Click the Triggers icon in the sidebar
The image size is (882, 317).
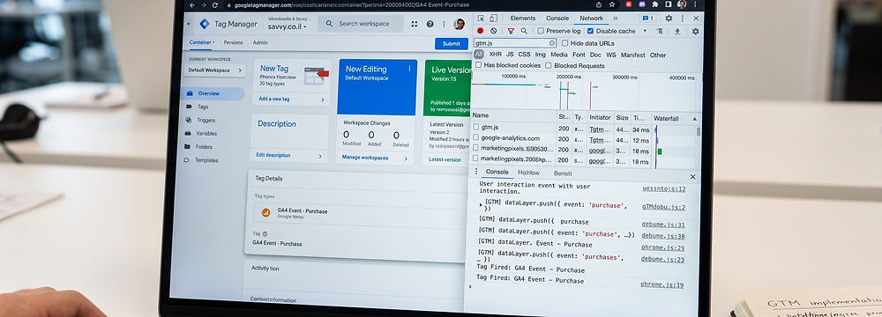point(188,121)
